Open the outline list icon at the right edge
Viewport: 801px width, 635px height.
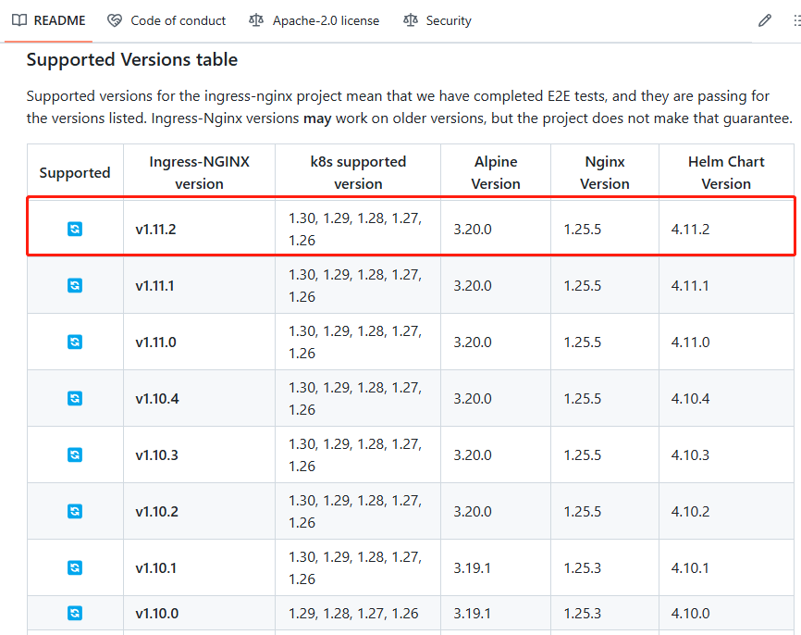(796, 20)
